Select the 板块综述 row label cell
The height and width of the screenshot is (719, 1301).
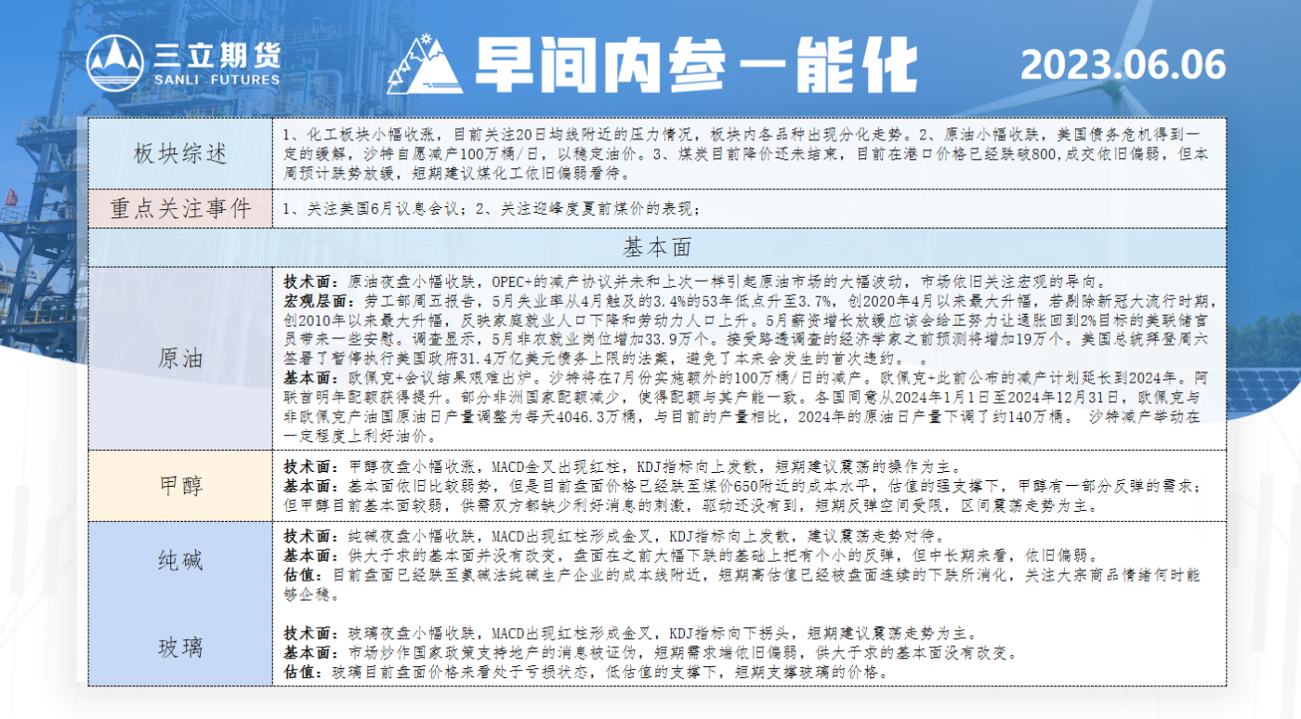click(180, 153)
